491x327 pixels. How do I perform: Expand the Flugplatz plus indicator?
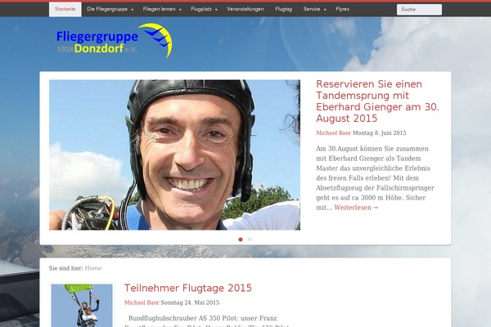coord(216,9)
